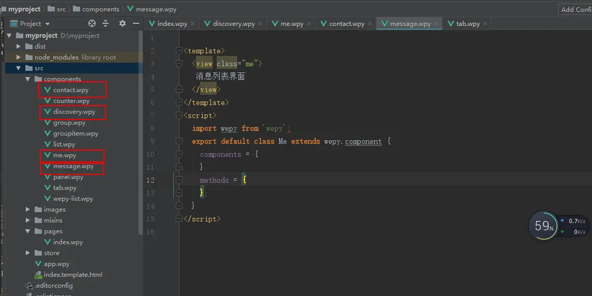Click myproject breadcrumb in navigation bar
This screenshot has height=296, width=592.
pyautogui.click(x=24, y=9)
